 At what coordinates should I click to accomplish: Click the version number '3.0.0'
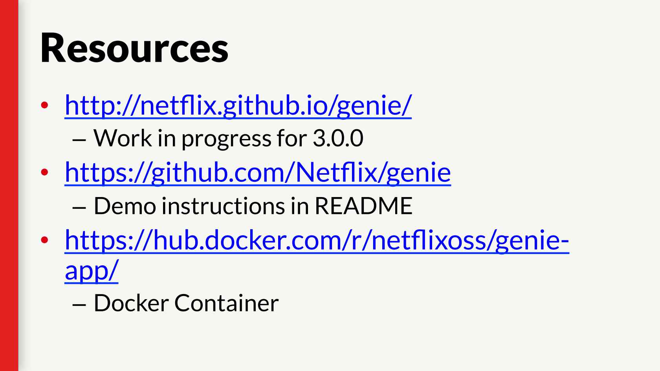tap(338, 138)
